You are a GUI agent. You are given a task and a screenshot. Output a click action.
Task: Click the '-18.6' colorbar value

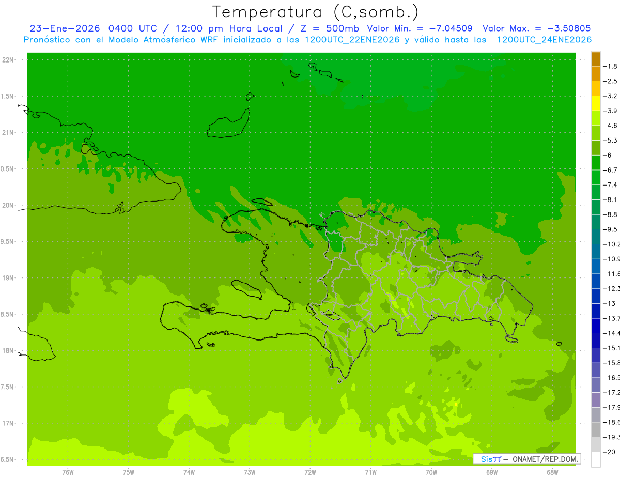pyautogui.click(x=611, y=422)
